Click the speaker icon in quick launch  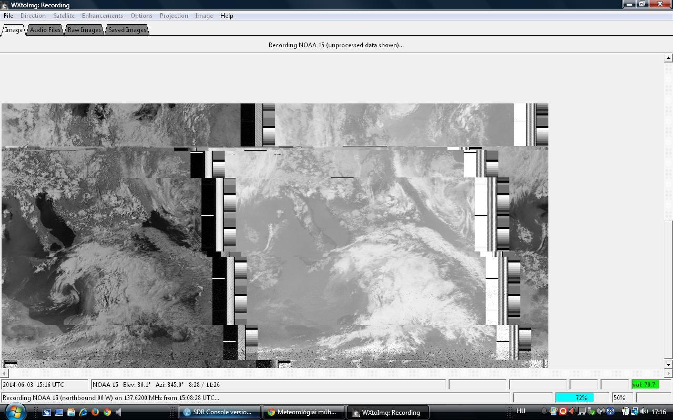pyautogui.click(x=119, y=412)
